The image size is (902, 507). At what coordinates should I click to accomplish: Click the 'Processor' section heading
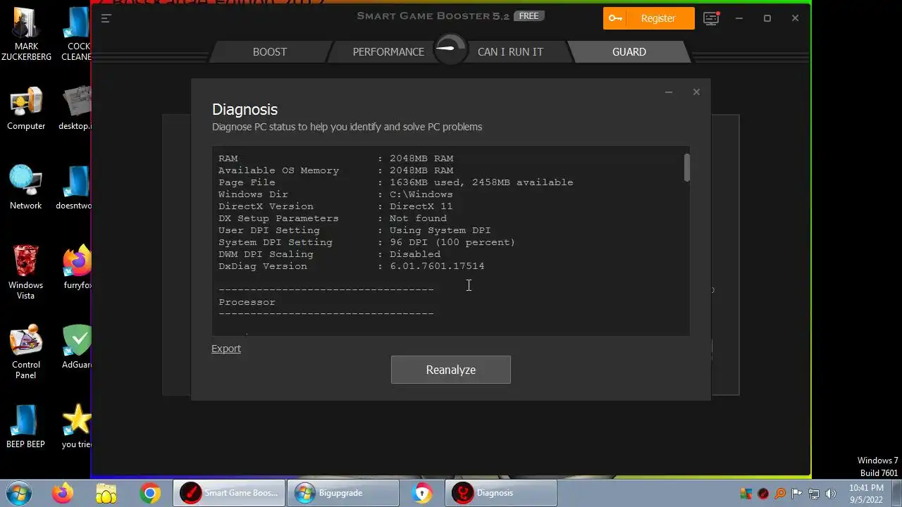tap(247, 302)
